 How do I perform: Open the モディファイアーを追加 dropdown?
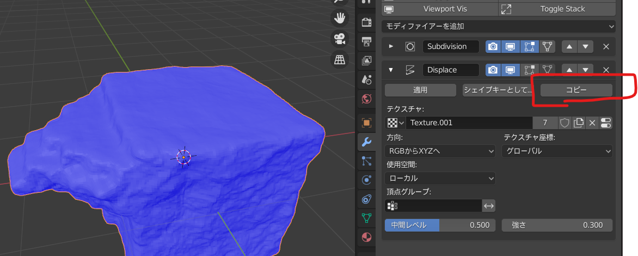coord(499,27)
